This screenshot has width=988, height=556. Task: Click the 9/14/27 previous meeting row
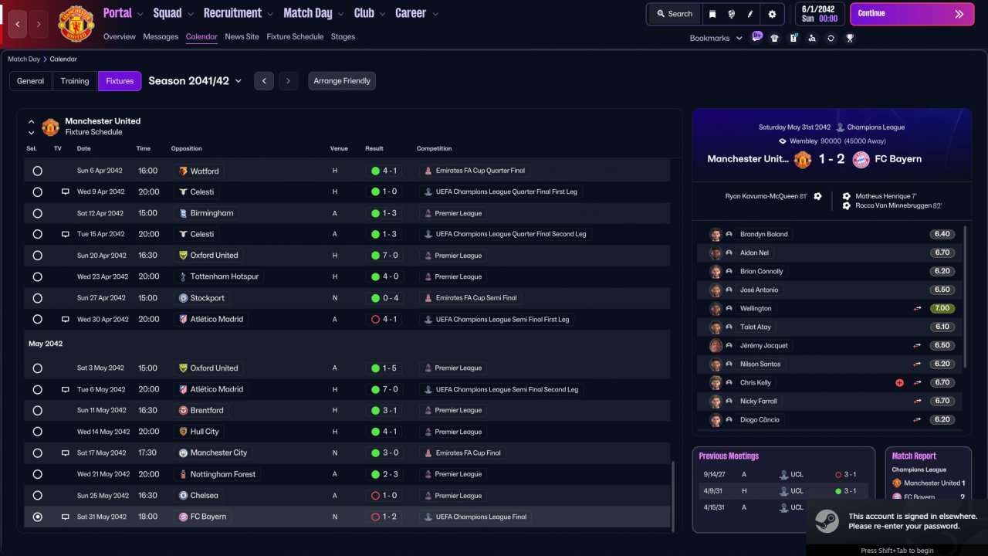(x=783, y=475)
